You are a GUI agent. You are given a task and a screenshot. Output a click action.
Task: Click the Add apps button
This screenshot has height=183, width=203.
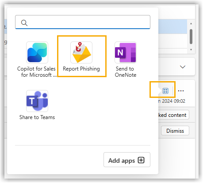[x=127, y=160]
